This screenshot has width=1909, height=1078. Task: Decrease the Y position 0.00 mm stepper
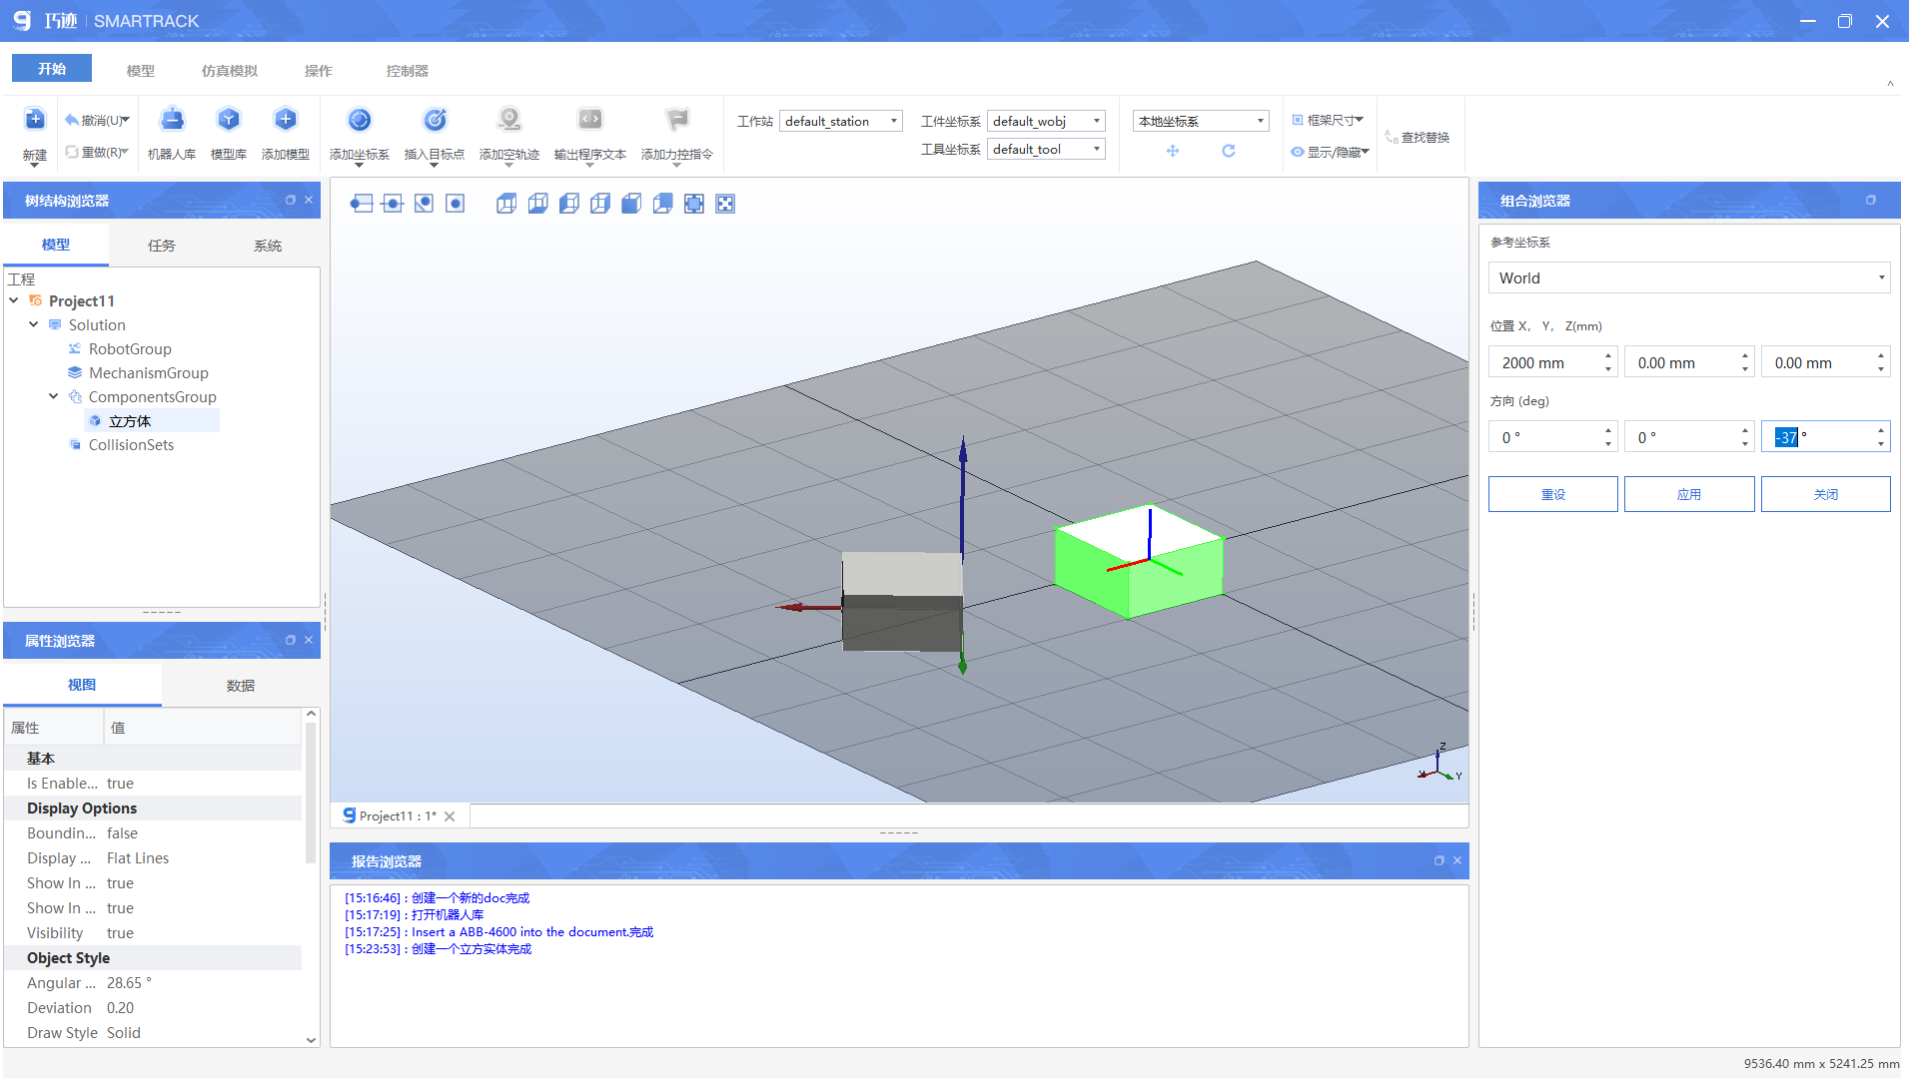(1745, 369)
